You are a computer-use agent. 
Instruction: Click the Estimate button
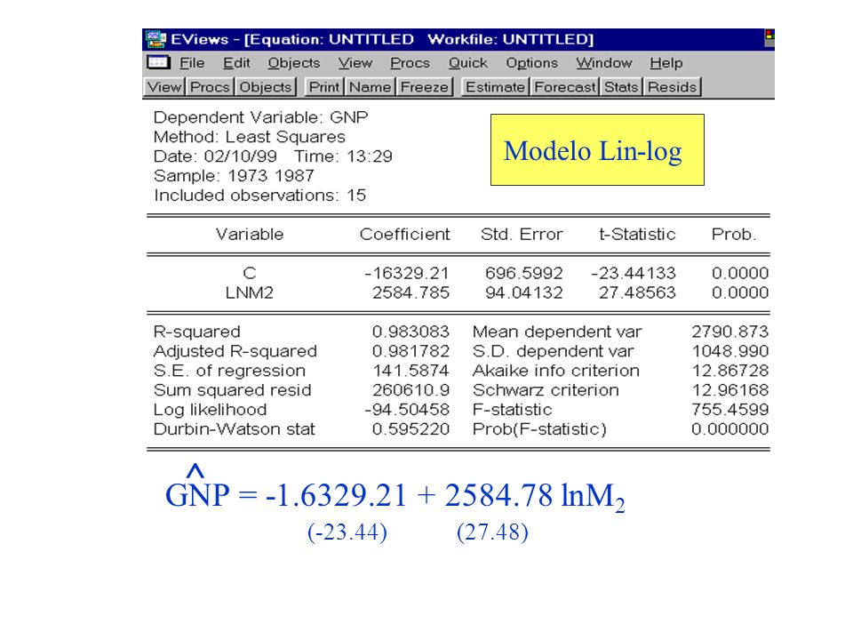coord(495,87)
